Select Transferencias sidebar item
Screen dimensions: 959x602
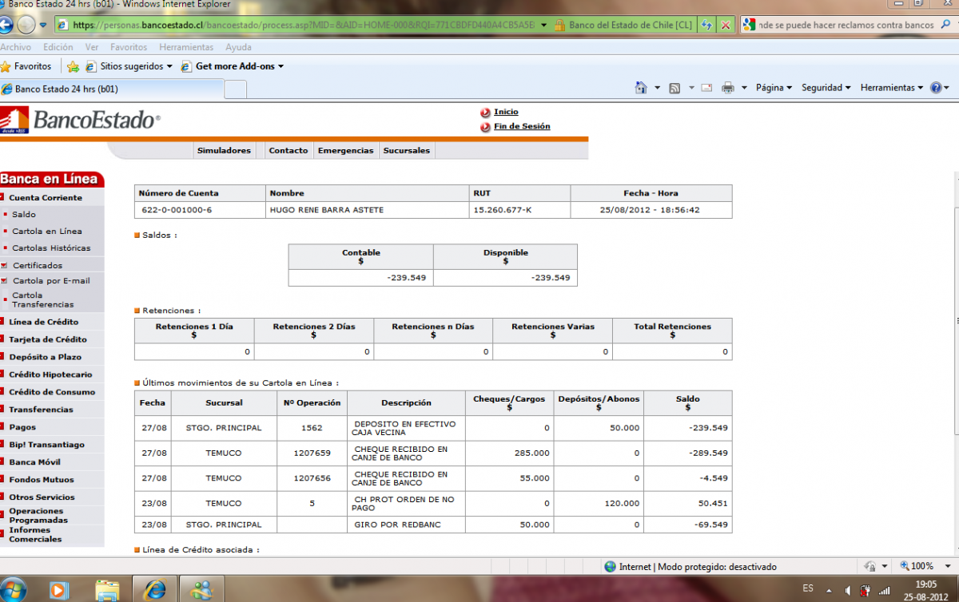click(41, 410)
